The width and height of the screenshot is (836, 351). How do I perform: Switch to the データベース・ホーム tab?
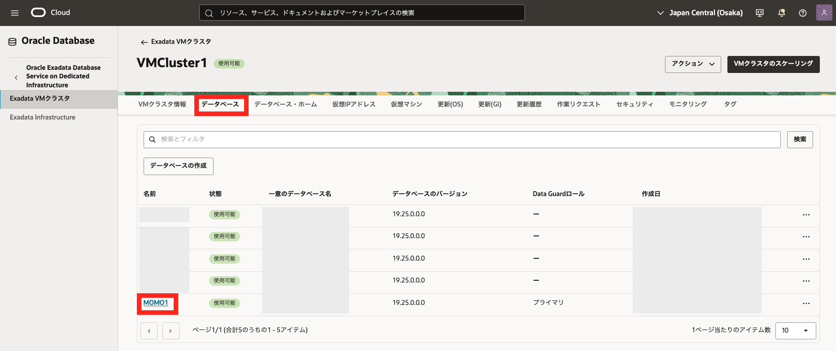click(x=285, y=104)
